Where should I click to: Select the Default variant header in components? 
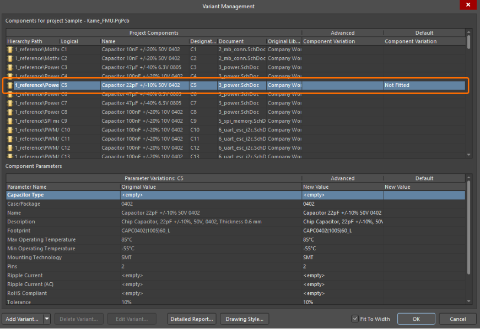[x=424, y=32]
